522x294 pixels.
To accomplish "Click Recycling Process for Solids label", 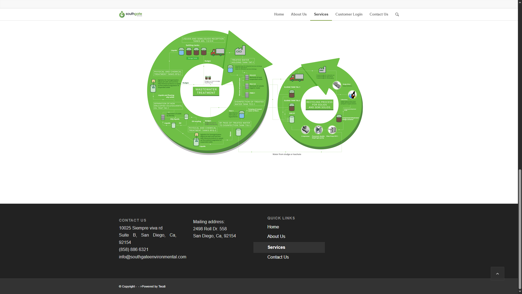I will click(319, 105).
